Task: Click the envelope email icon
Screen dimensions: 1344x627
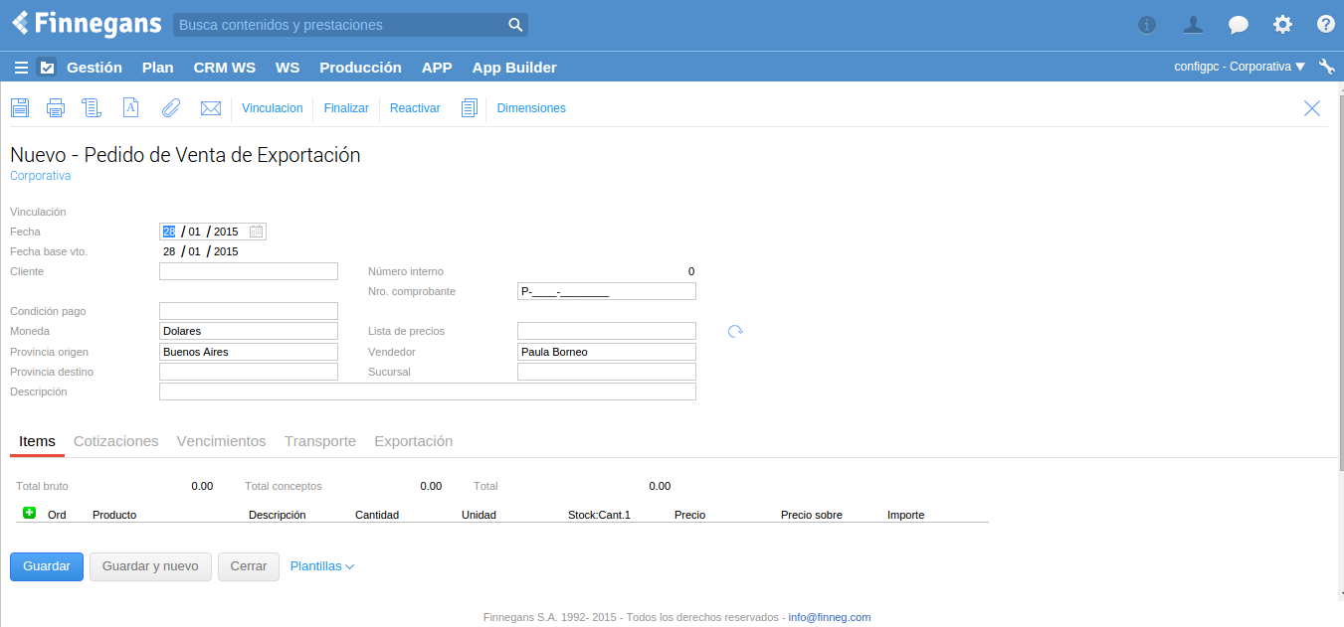Action: click(x=210, y=108)
